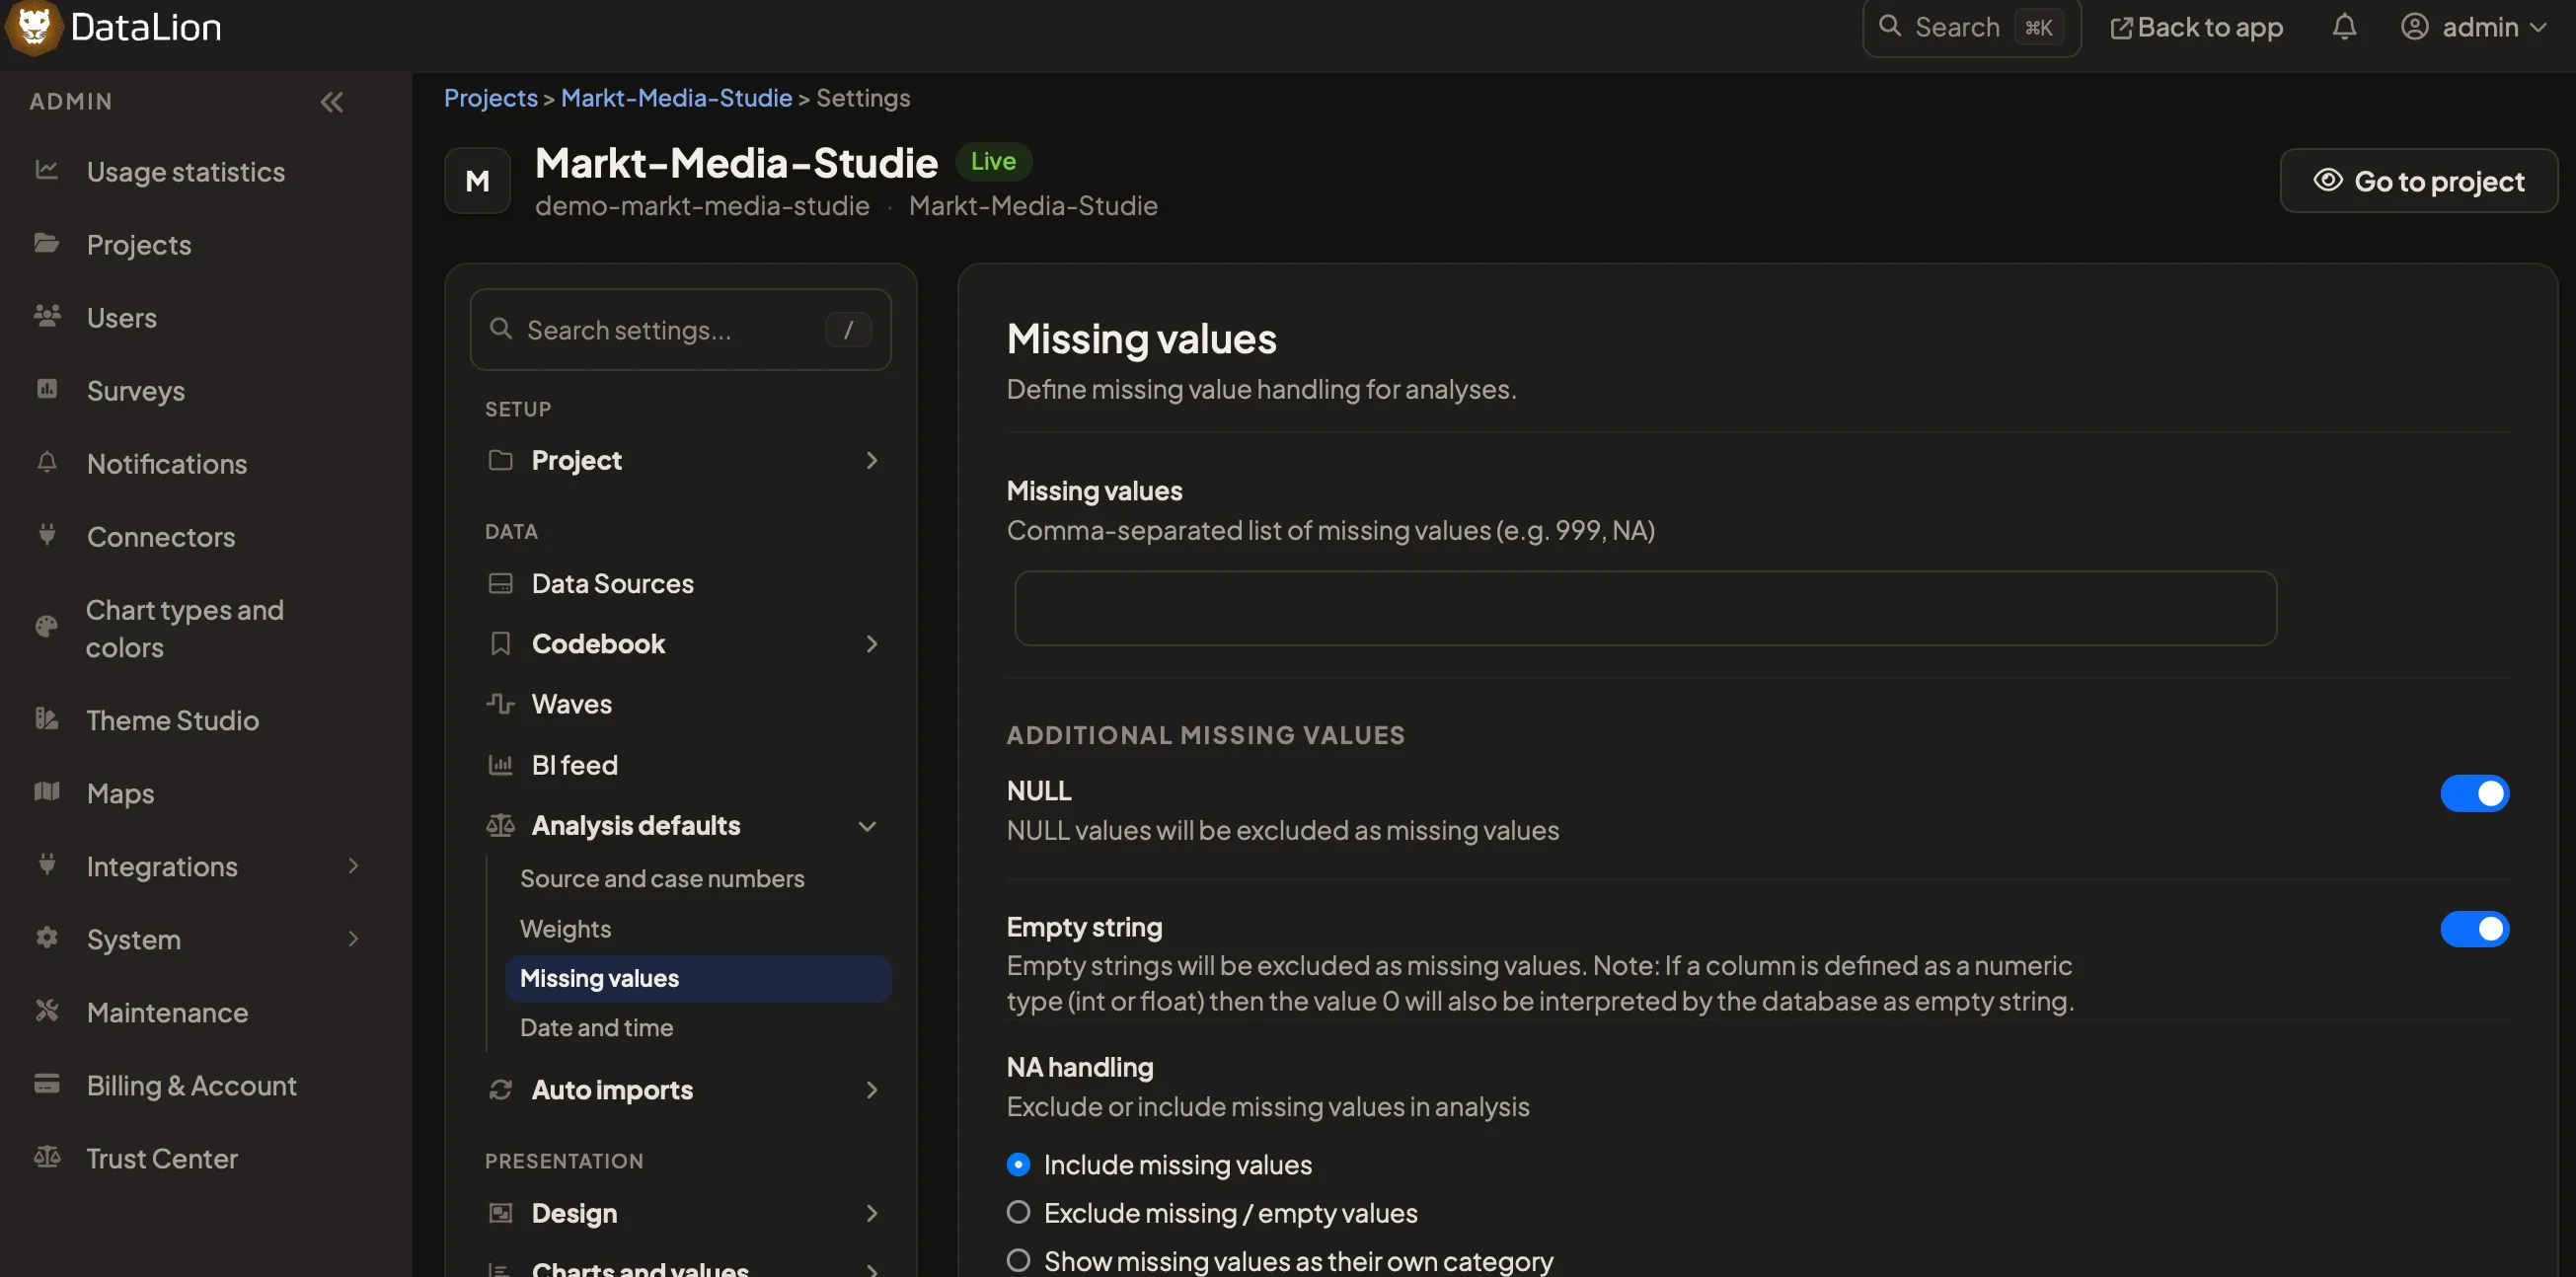Click the Missing values text input field
The height and width of the screenshot is (1277, 2576).
[x=1645, y=609]
